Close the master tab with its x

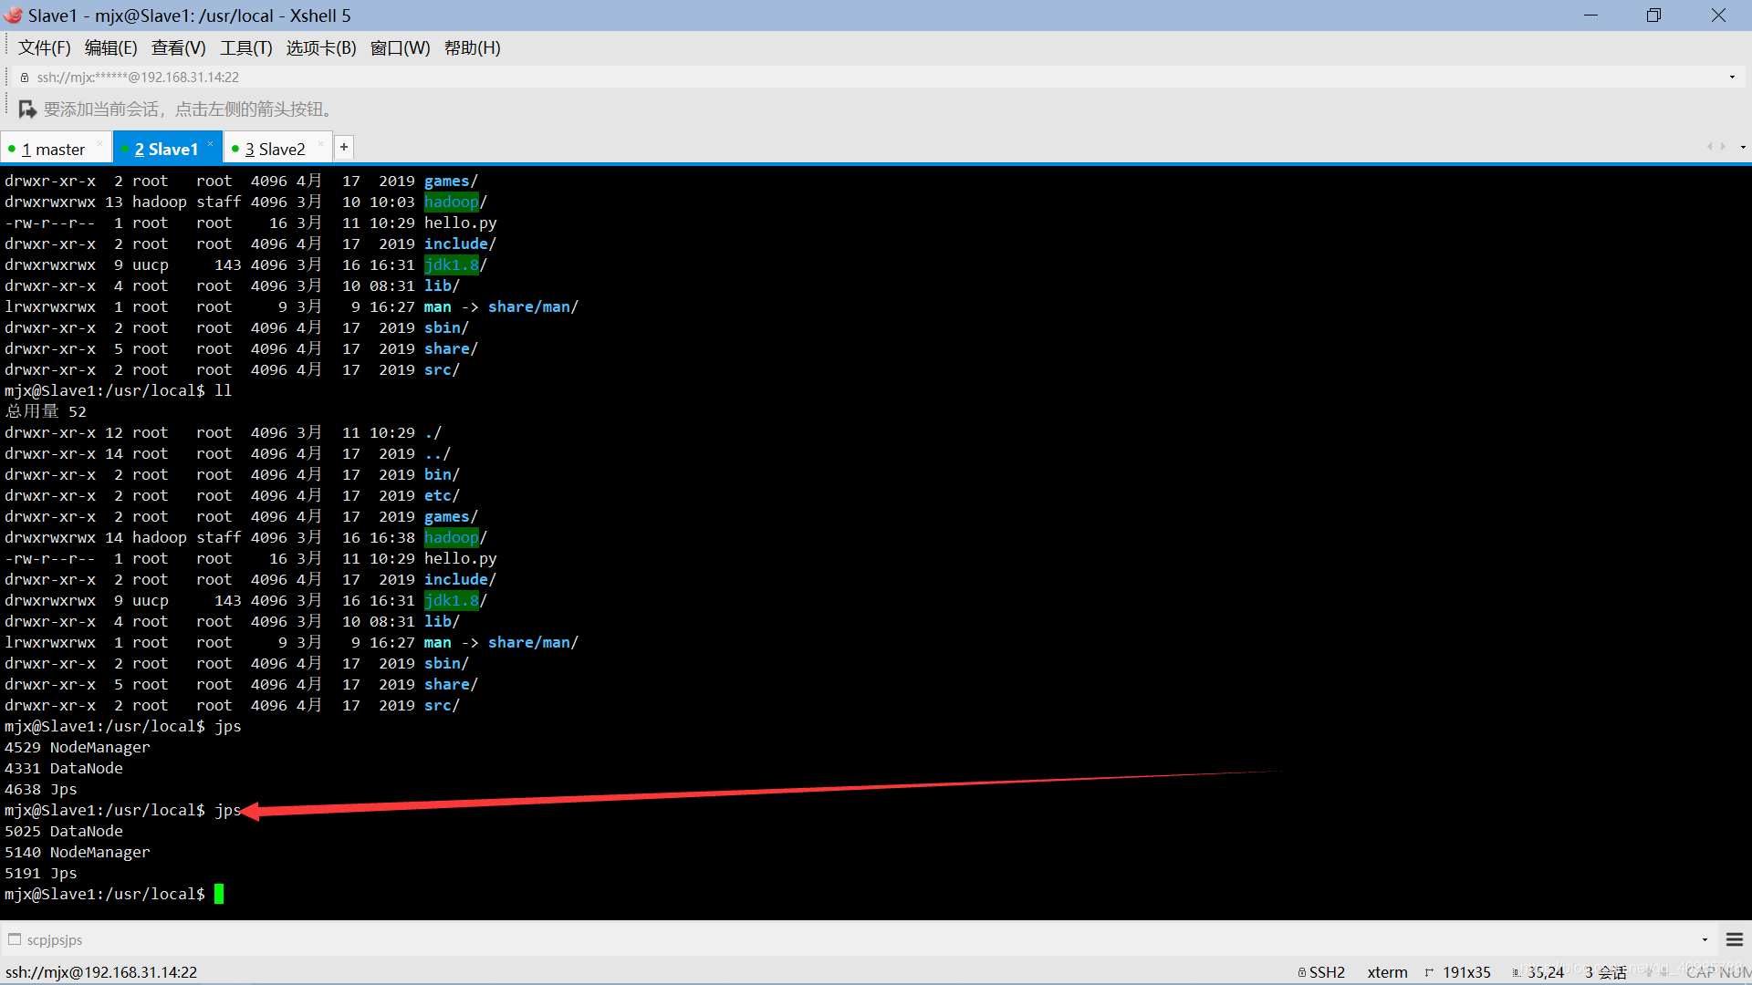100,143
